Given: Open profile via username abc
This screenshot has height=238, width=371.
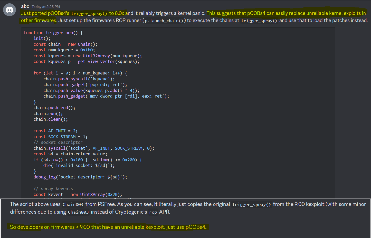Looking at the screenshot, I should pos(25,6).
